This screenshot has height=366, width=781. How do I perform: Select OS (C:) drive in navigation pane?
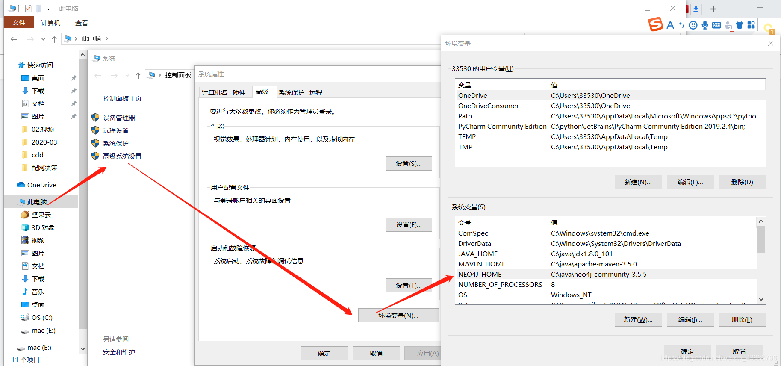41,317
